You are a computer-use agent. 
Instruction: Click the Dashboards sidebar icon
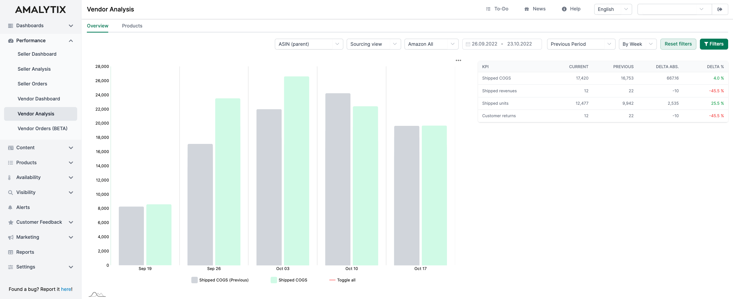click(x=10, y=26)
